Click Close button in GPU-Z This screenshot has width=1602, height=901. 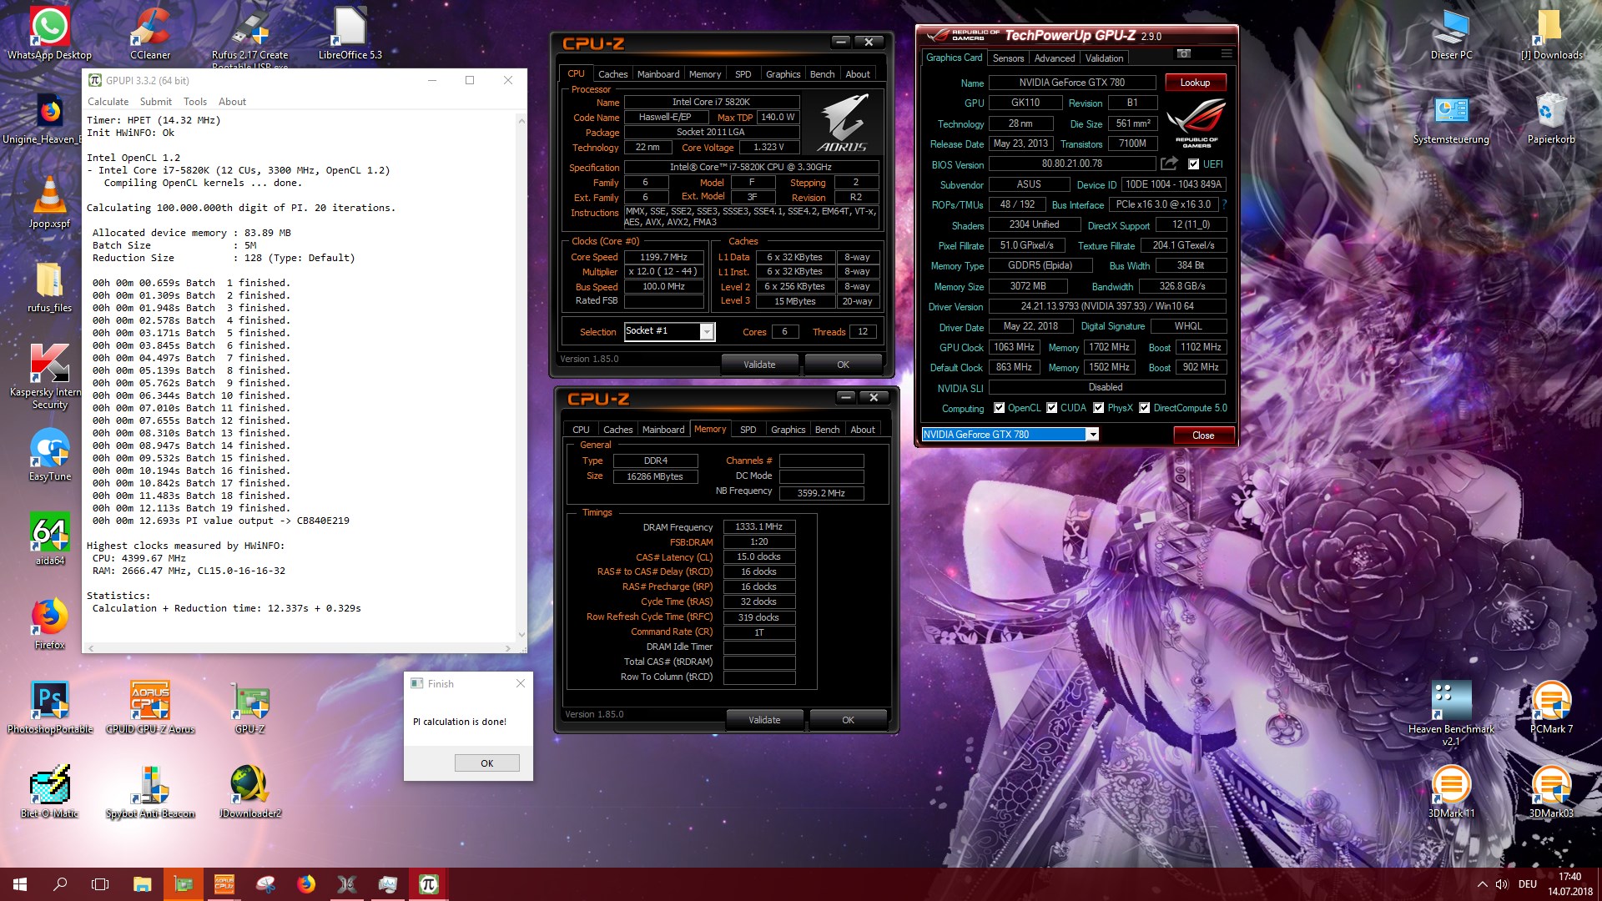[x=1203, y=435]
